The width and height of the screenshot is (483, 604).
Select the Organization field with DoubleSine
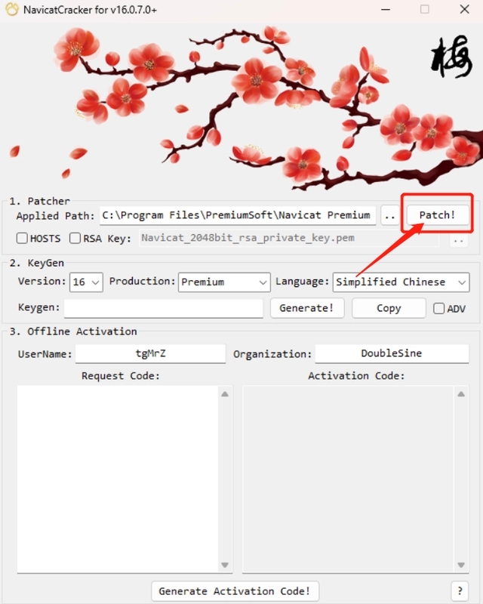[x=392, y=353]
